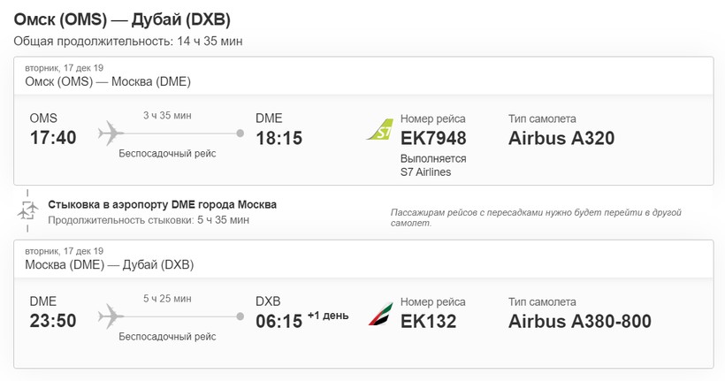Viewport: 725px width, 381px height.
Task: Click the airplane icon on OMS–DME segment
Action: pos(111,133)
